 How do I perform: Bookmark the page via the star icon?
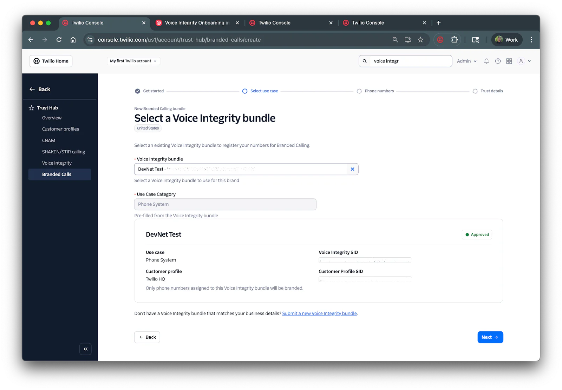420,40
